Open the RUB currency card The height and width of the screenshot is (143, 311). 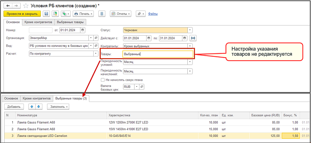pos(142,87)
